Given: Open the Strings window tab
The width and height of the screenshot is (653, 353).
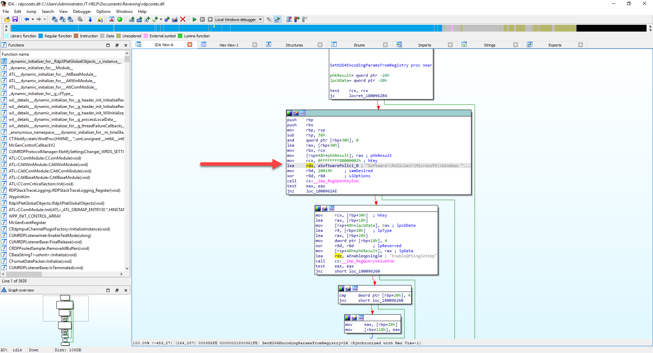Looking at the screenshot, I should 490,45.
